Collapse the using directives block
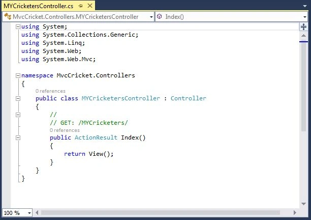Screen dimensions: 311x220 (x=18, y=26)
